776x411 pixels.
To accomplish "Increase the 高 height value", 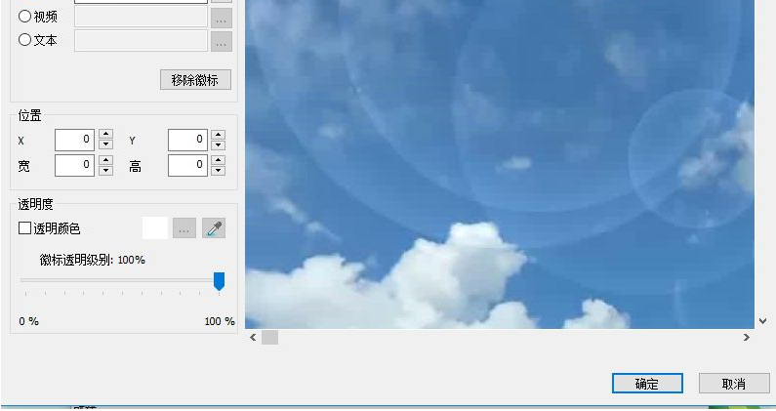I will [x=219, y=160].
